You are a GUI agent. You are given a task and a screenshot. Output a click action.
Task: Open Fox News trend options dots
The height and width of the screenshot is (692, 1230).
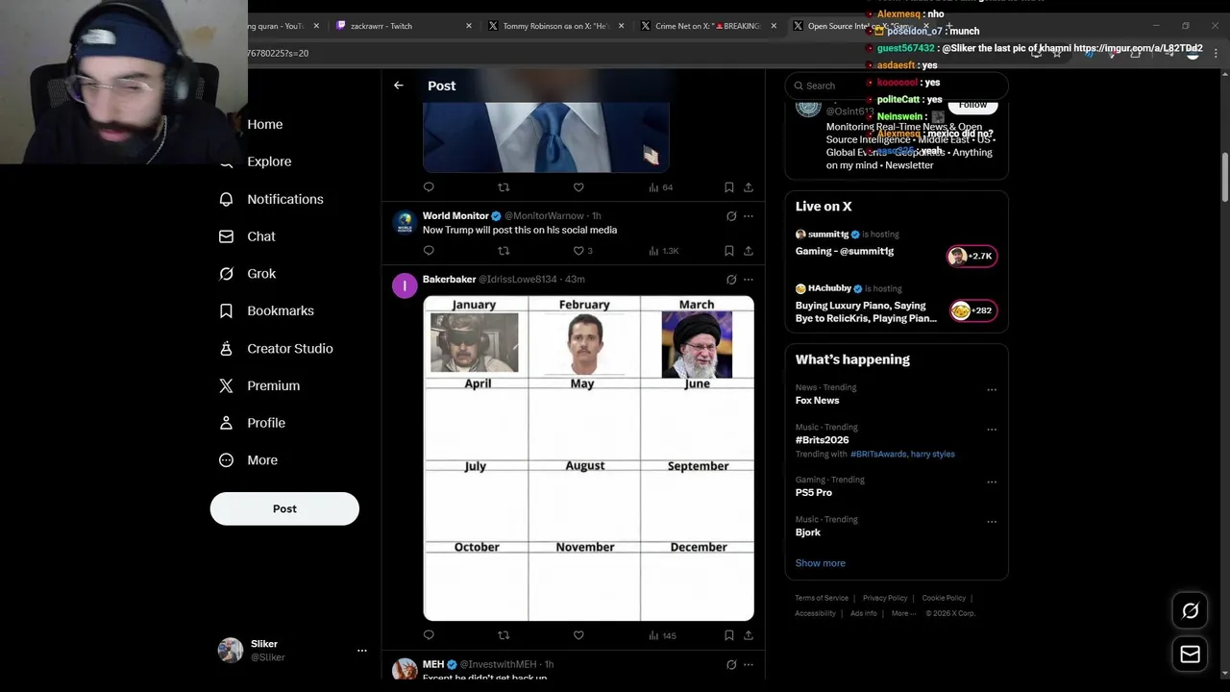pos(992,390)
